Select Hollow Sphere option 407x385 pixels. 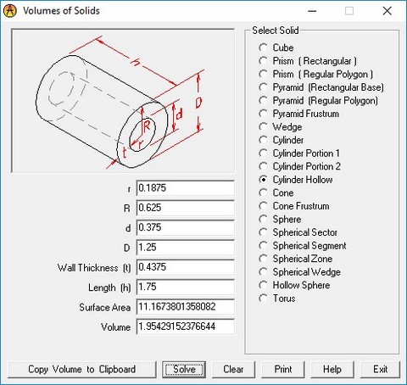click(294, 285)
